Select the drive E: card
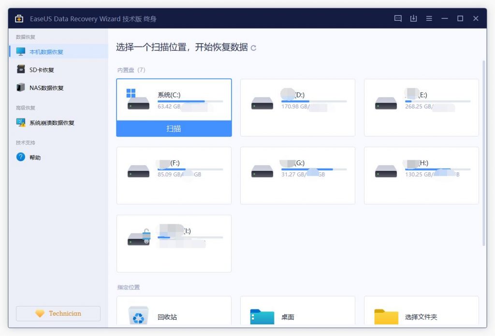Image resolution: width=495 pixels, height=336 pixels. (421, 107)
